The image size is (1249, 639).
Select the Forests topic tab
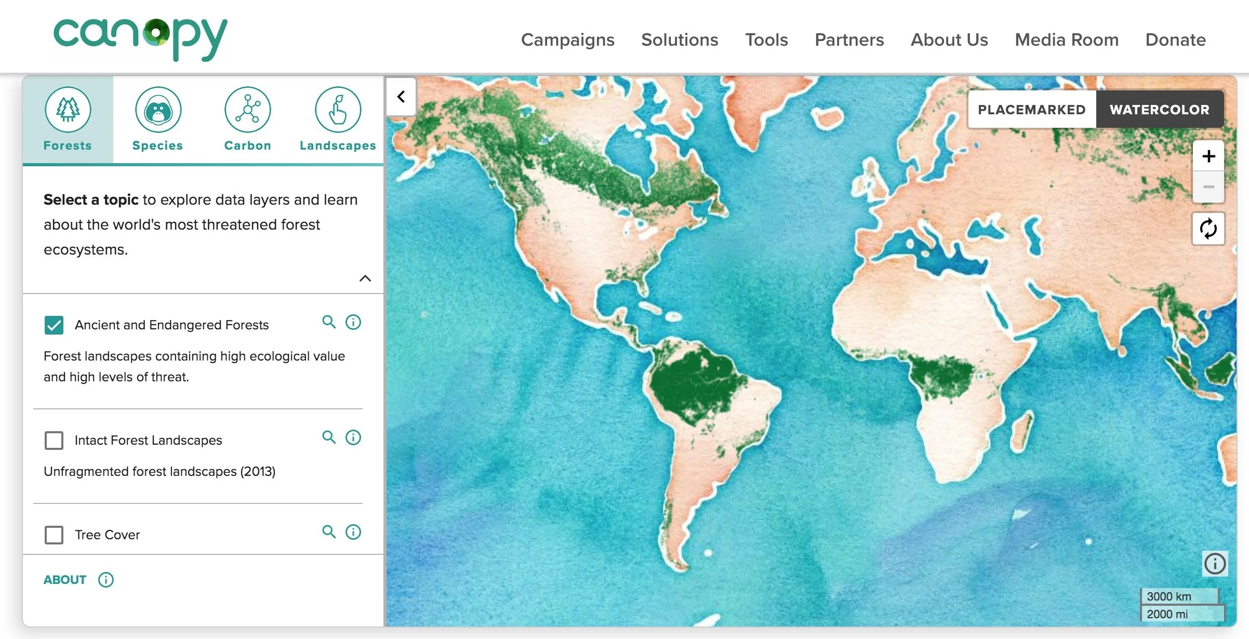[x=68, y=119]
